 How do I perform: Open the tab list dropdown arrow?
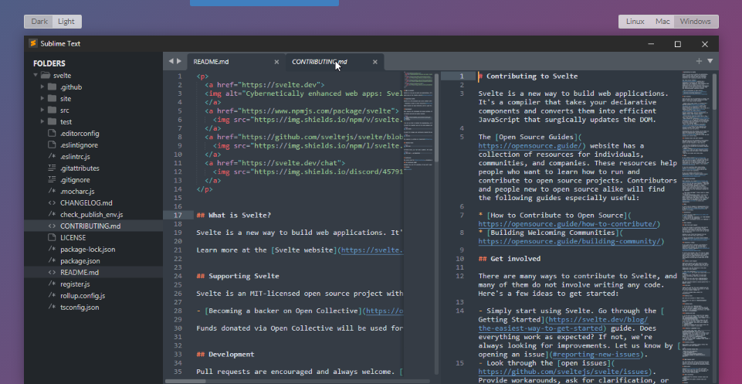pos(710,61)
